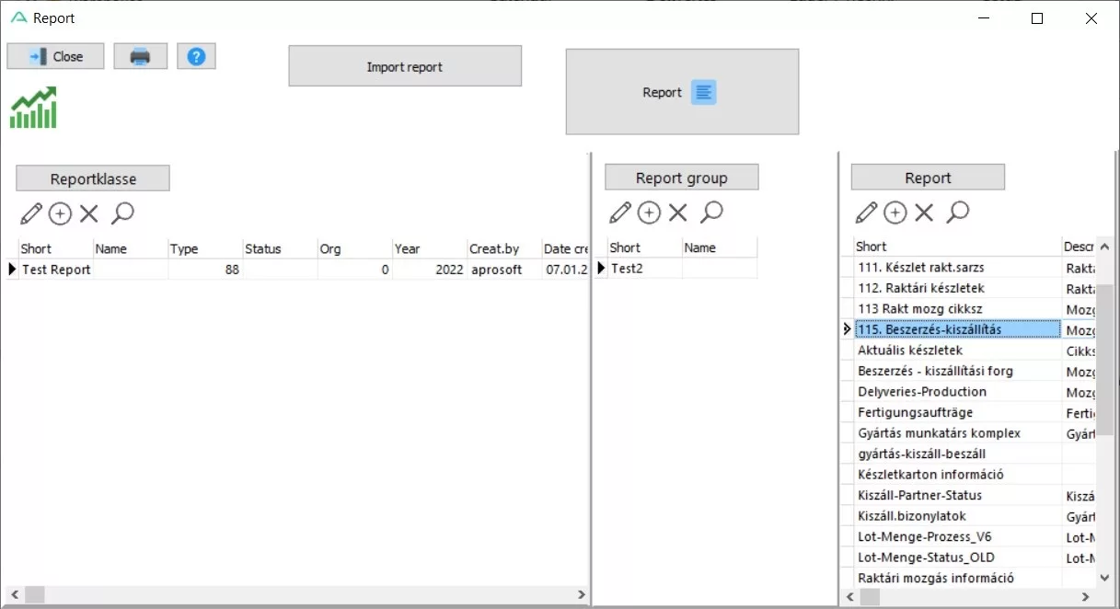Click the large Report button with document icon

pos(681,92)
